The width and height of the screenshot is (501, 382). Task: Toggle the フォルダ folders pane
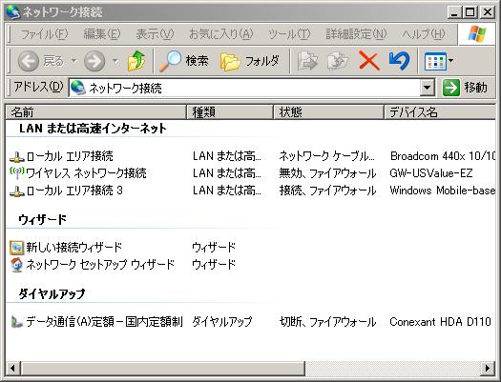pyautogui.click(x=250, y=61)
